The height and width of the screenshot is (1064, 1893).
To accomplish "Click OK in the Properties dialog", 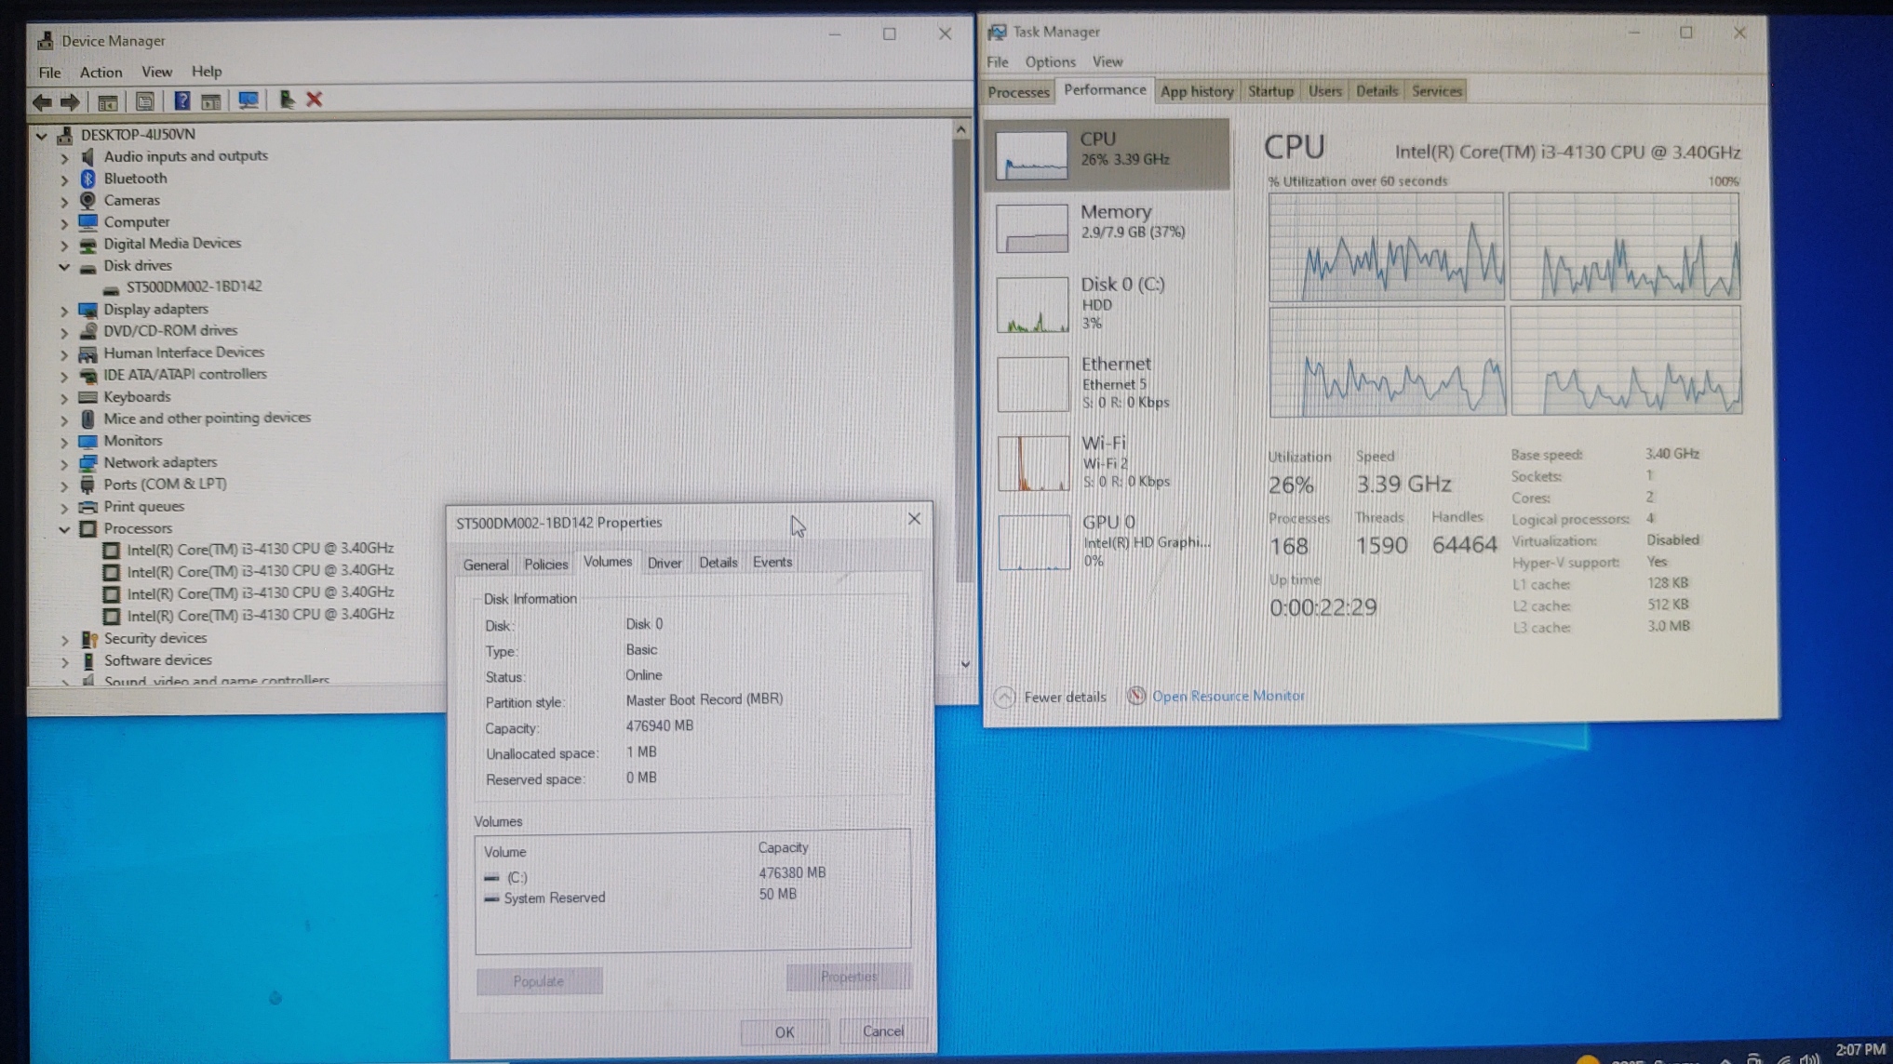I will click(x=785, y=1031).
